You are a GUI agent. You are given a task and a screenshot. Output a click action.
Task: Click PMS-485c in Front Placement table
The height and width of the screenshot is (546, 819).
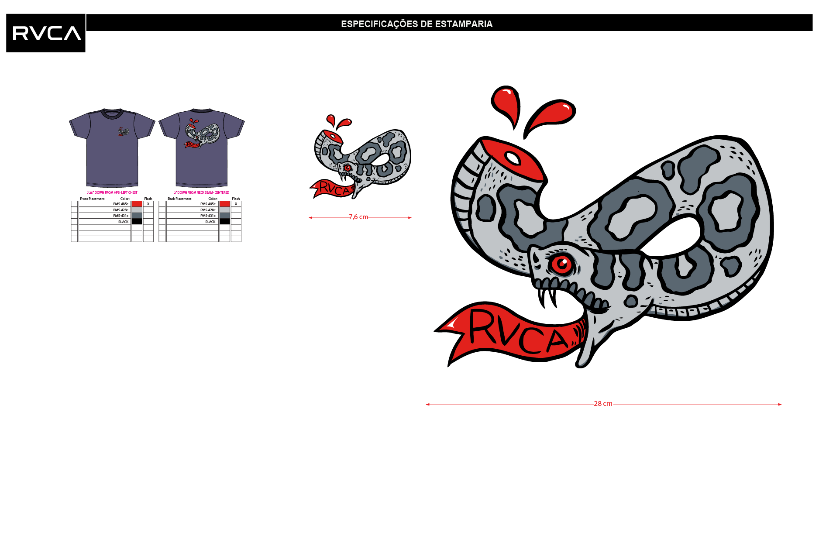(120, 204)
